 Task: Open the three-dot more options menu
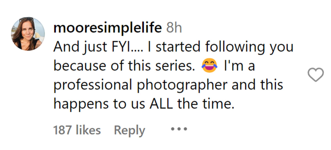[179, 129]
